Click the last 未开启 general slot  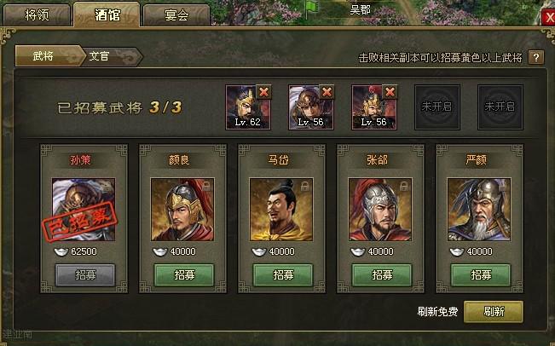point(500,107)
